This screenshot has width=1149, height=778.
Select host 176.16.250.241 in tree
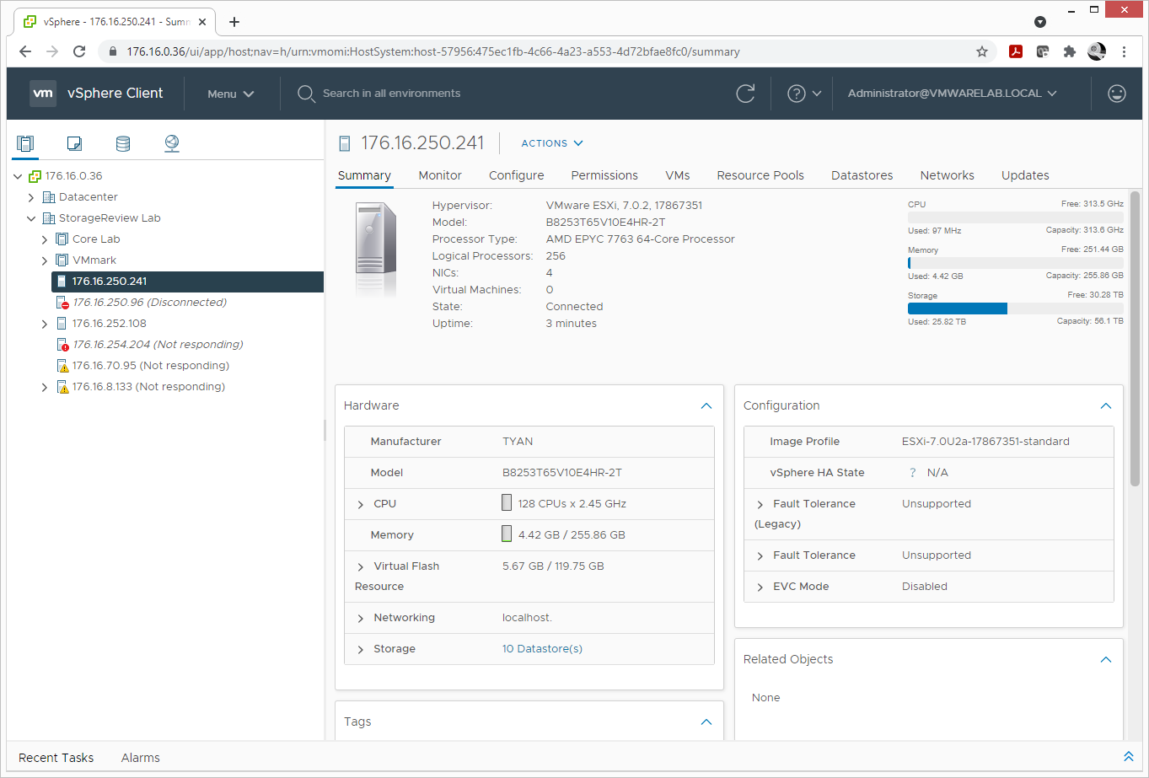coord(187,282)
